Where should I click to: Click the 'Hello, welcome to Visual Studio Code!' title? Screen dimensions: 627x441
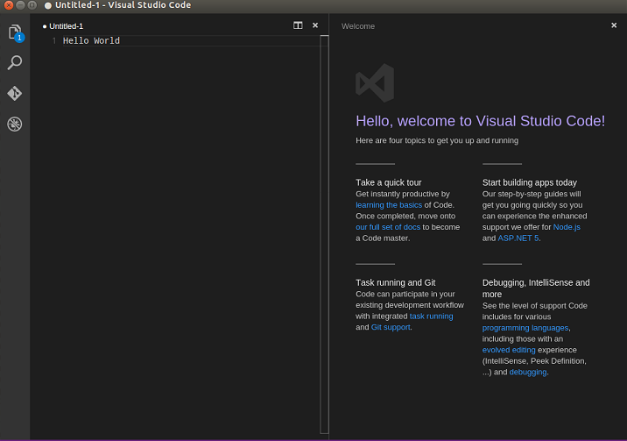pos(480,121)
